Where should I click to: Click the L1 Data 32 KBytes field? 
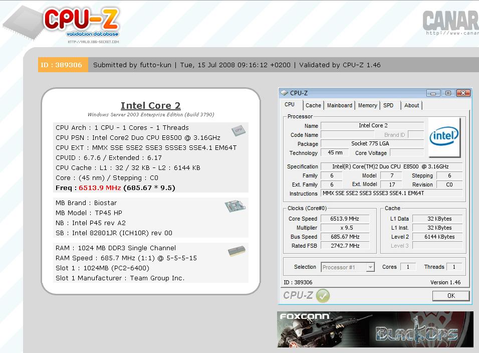click(437, 219)
